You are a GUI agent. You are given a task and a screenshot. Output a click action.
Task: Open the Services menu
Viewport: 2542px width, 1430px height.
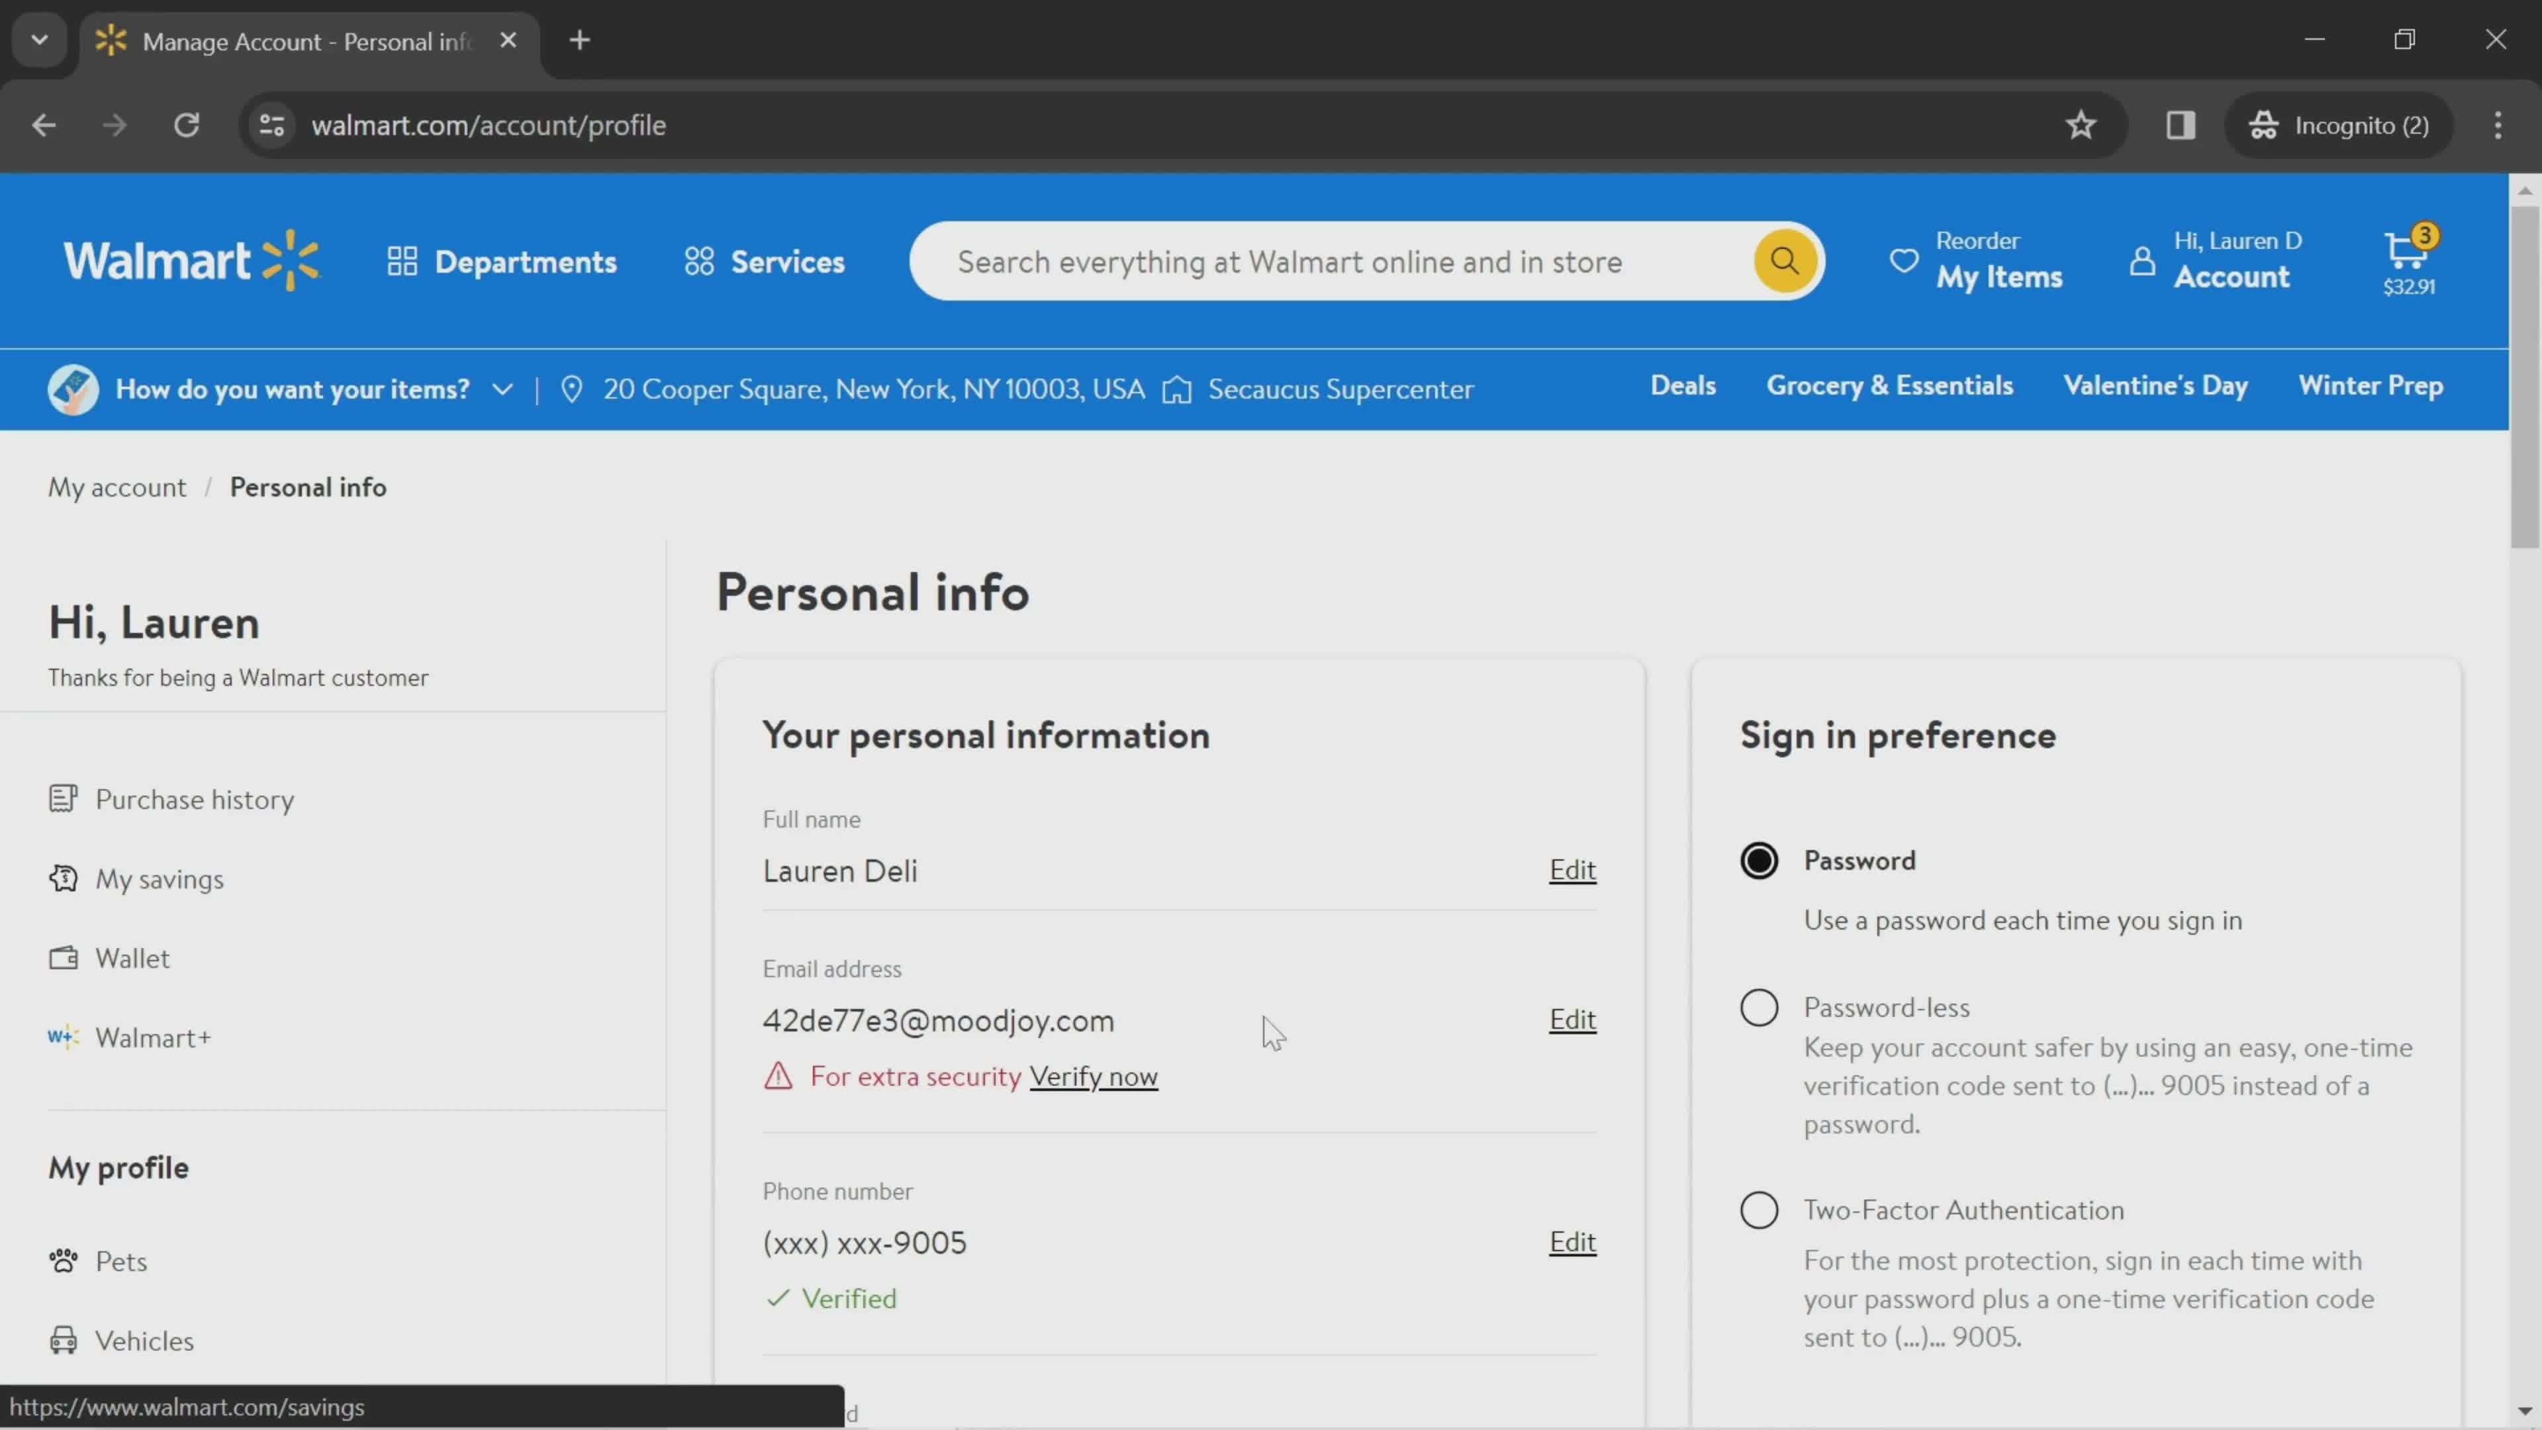[x=765, y=262]
